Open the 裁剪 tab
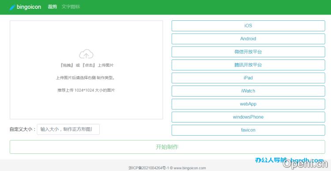Image resolution: width=331 pixels, height=171 pixels. coord(53,7)
